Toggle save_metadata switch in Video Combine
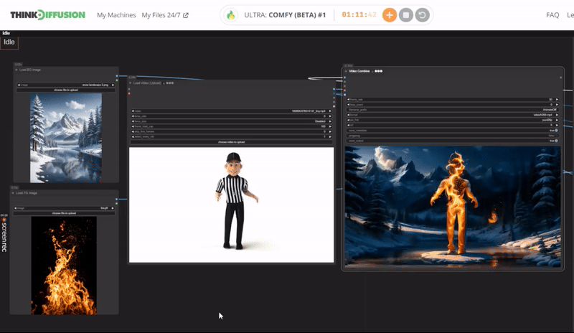 click(x=556, y=131)
